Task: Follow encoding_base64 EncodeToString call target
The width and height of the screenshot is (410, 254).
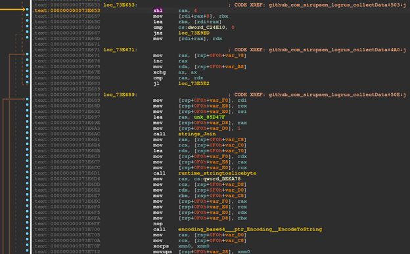Action: pyautogui.click(x=250, y=229)
